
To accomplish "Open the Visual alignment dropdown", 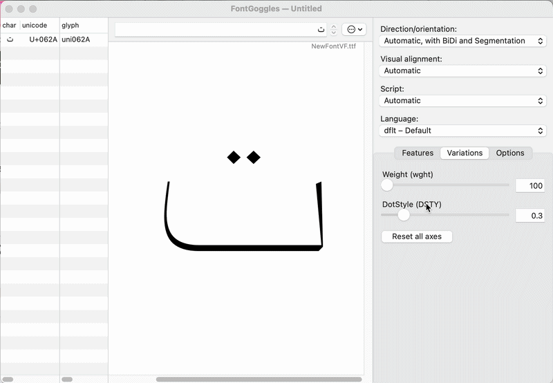I will click(462, 71).
